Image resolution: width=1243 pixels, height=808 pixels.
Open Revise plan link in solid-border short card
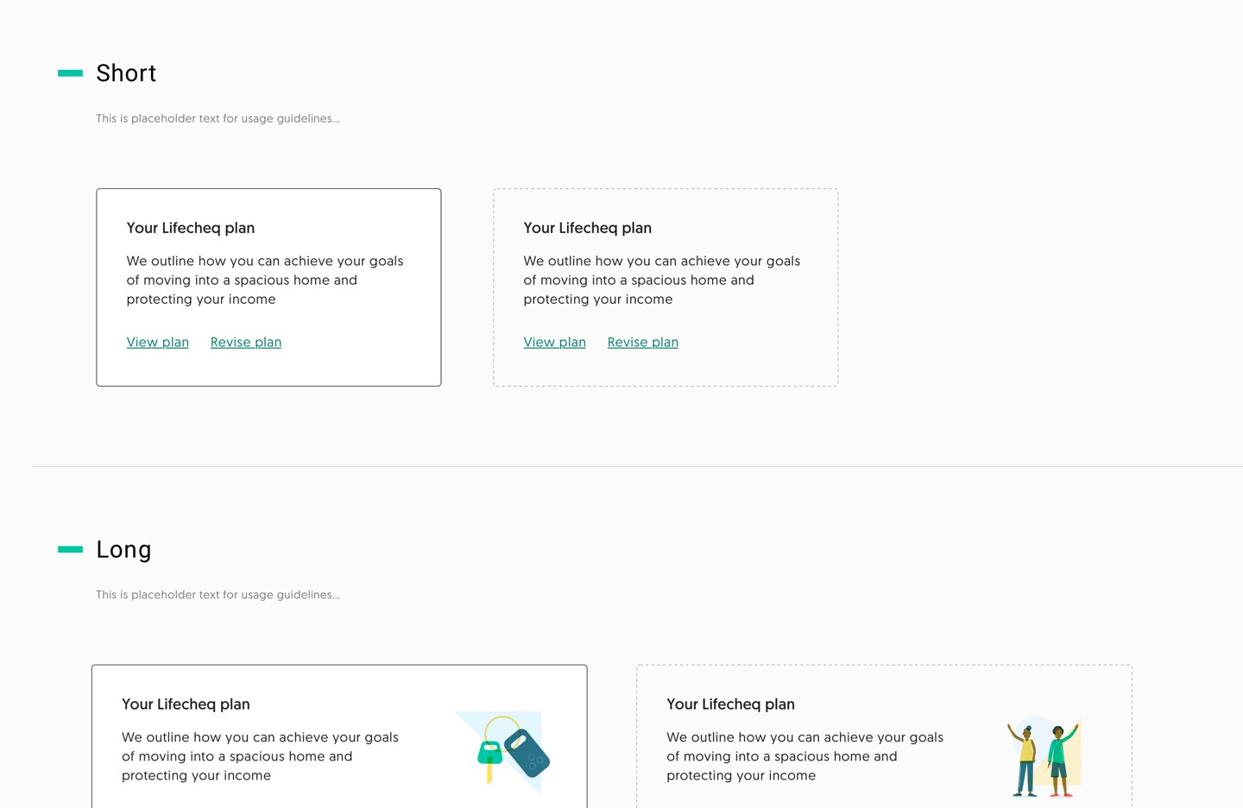click(x=246, y=342)
